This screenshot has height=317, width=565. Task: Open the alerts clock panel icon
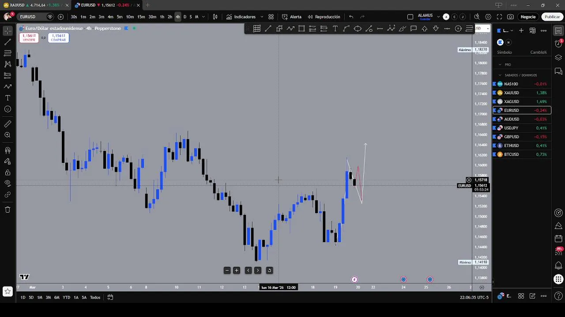(558, 44)
